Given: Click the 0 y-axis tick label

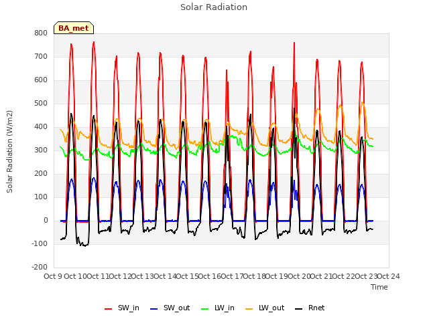Looking at the screenshot, I should click(x=46, y=221).
